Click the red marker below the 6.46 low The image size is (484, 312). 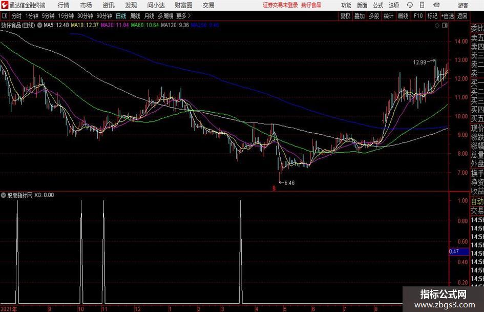tap(274, 188)
